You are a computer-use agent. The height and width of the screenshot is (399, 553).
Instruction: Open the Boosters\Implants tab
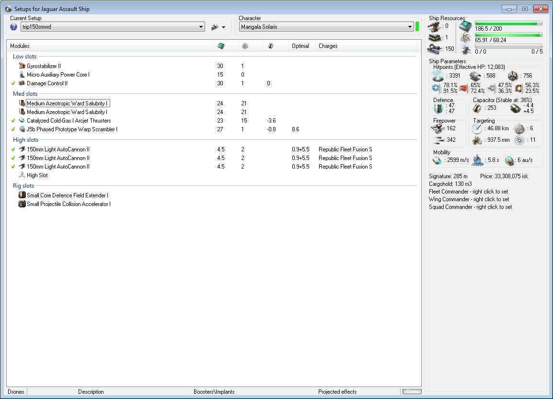pyautogui.click(x=214, y=392)
